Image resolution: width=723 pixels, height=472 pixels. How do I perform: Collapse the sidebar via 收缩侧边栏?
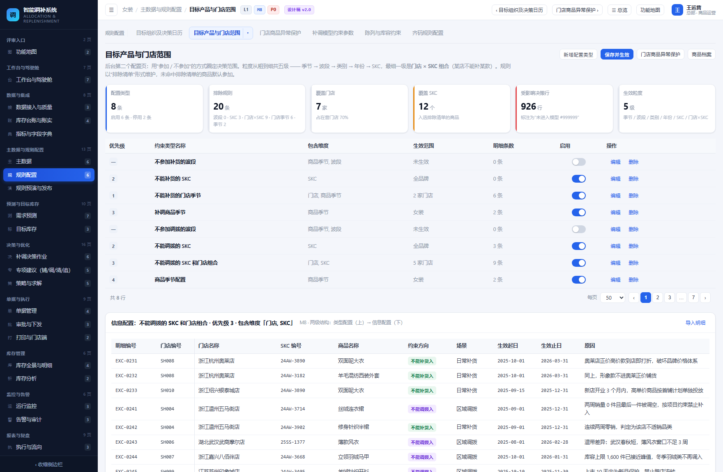click(x=49, y=465)
